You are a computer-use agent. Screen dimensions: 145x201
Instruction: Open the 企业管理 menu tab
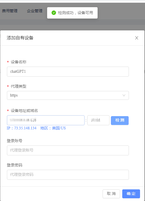(x=35, y=11)
